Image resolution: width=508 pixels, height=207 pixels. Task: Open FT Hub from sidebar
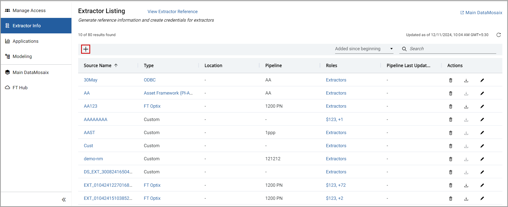pyautogui.click(x=20, y=88)
